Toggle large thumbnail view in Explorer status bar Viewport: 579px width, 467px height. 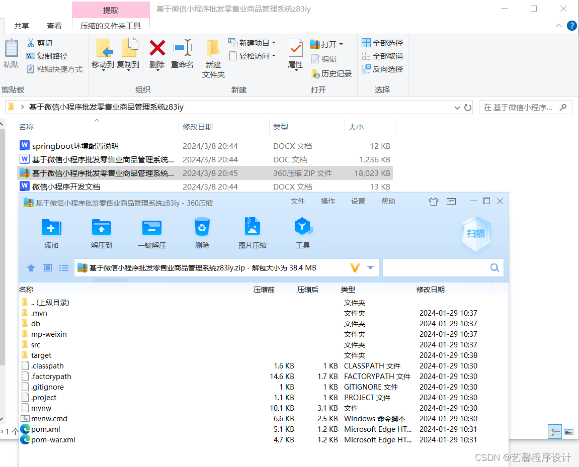click(x=569, y=431)
